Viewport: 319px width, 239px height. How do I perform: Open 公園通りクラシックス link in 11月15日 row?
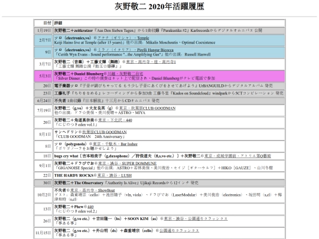pos(179,231)
